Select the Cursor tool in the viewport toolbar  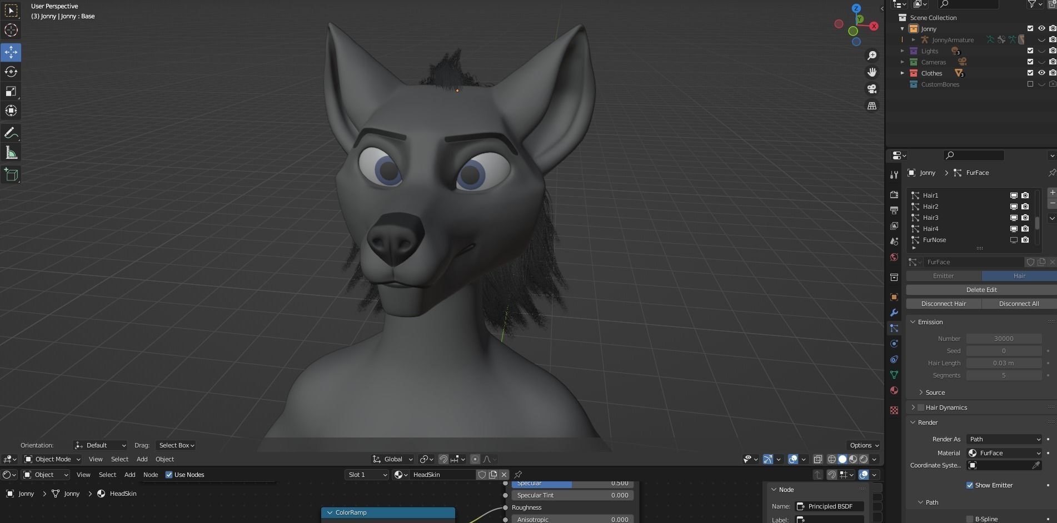click(11, 31)
